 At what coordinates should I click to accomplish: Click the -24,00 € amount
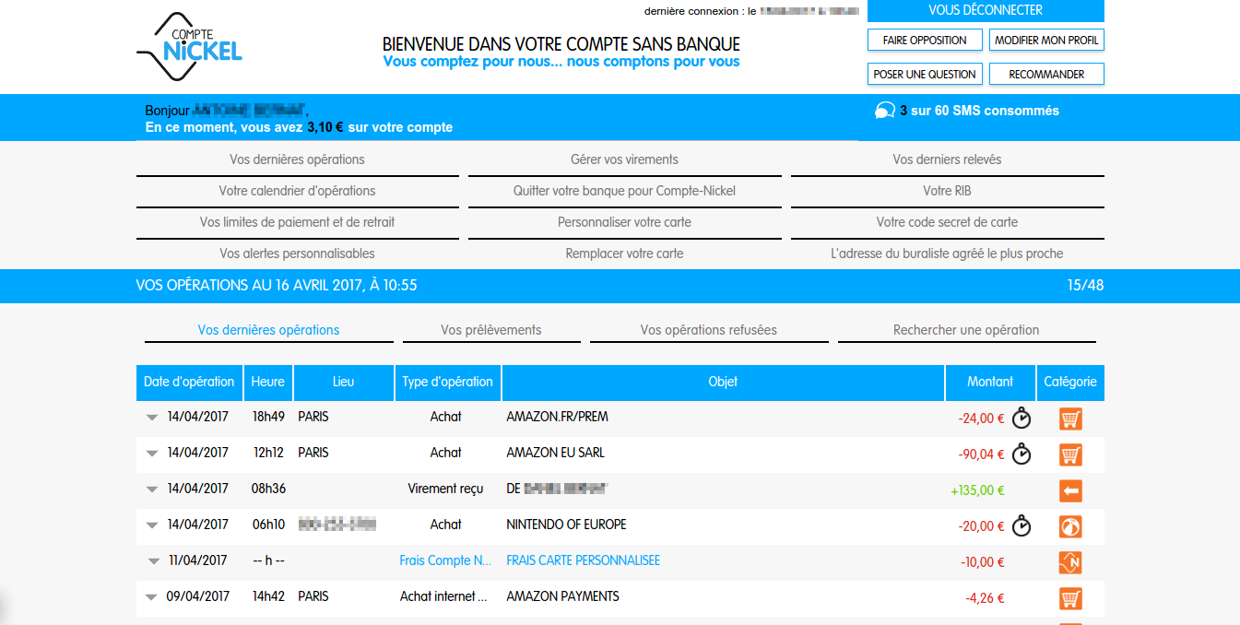pos(982,419)
